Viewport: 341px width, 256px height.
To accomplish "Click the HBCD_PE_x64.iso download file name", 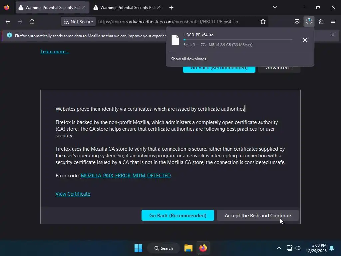I will pos(198,35).
